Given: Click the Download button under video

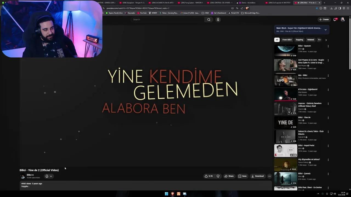Looking at the screenshot, I should [257, 176].
